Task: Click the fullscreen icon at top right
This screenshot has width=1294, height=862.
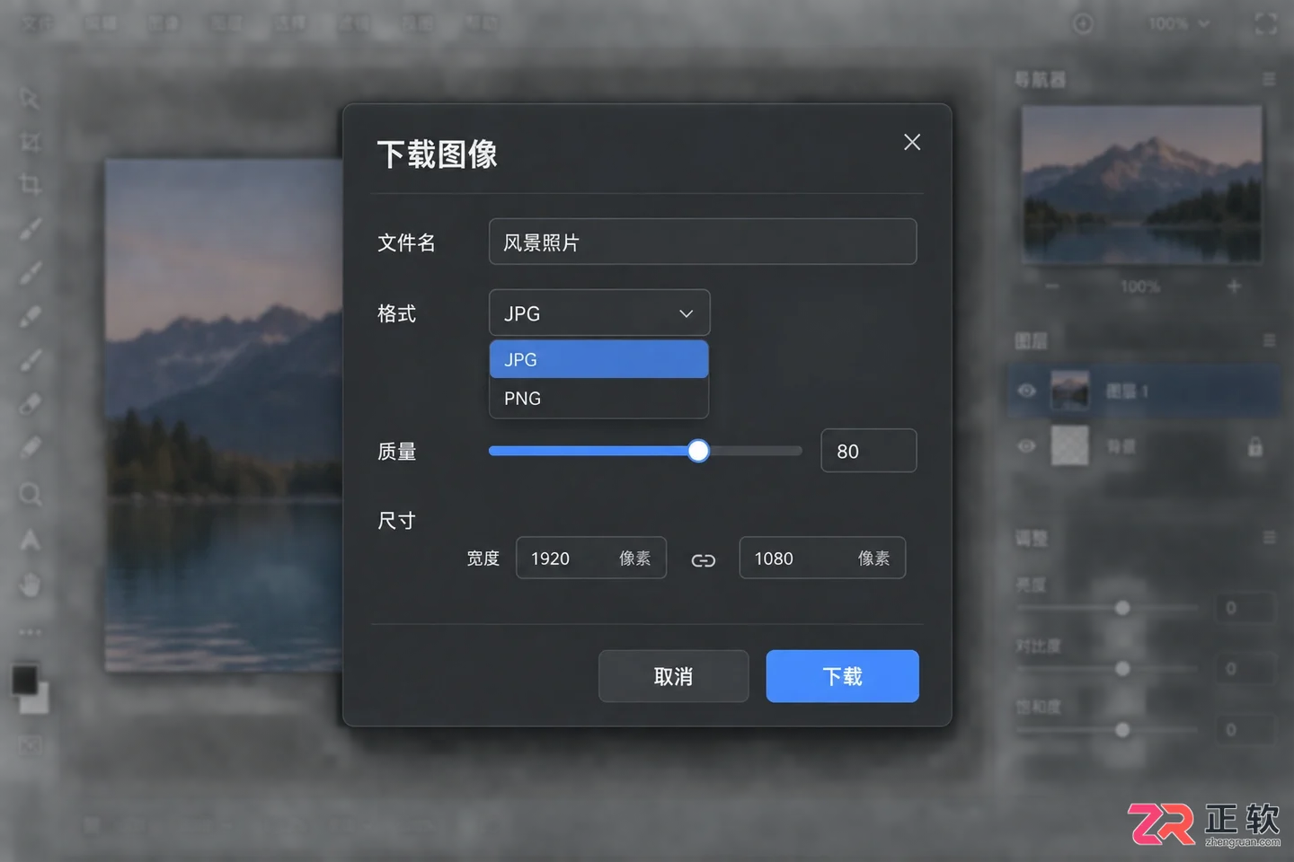Action: [1265, 24]
